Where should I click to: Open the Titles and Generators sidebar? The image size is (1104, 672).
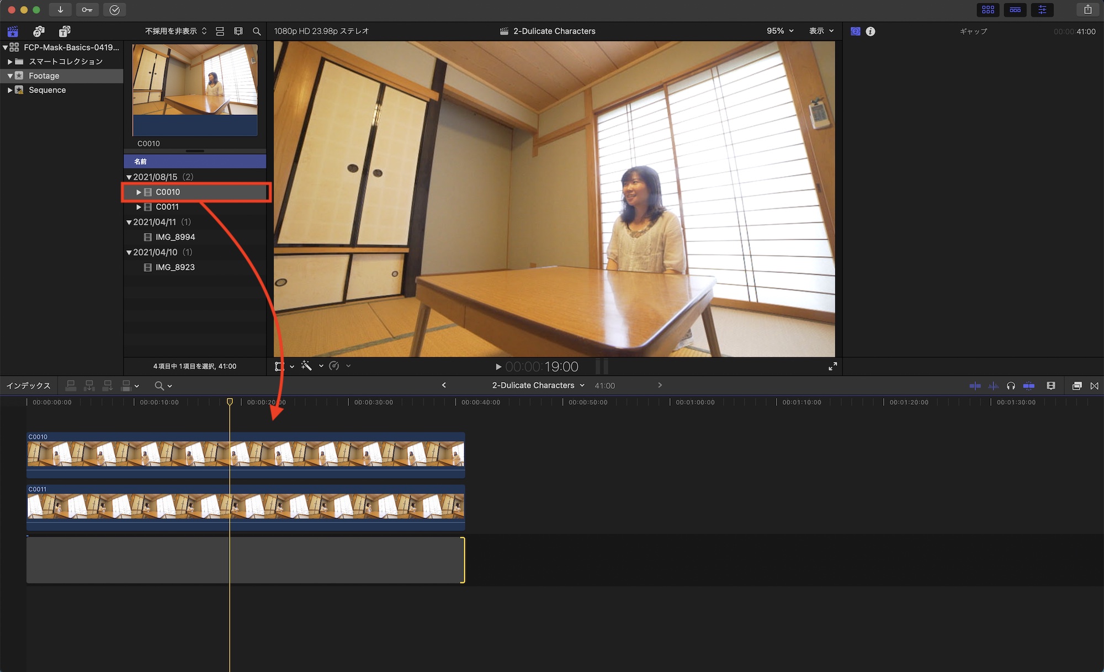(65, 31)
